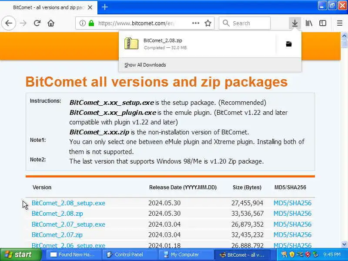The image size is (348, 261).
Task: Switch to Control Panel taskbar window
Action: 129,255
